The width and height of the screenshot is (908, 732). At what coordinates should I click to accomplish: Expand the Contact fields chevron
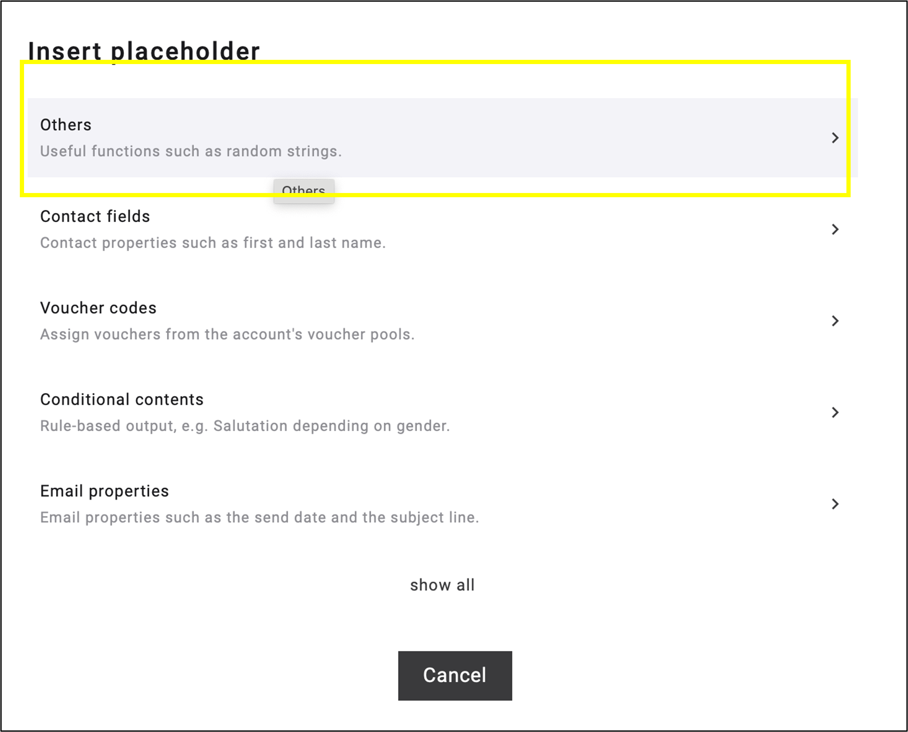pos(835,229)
